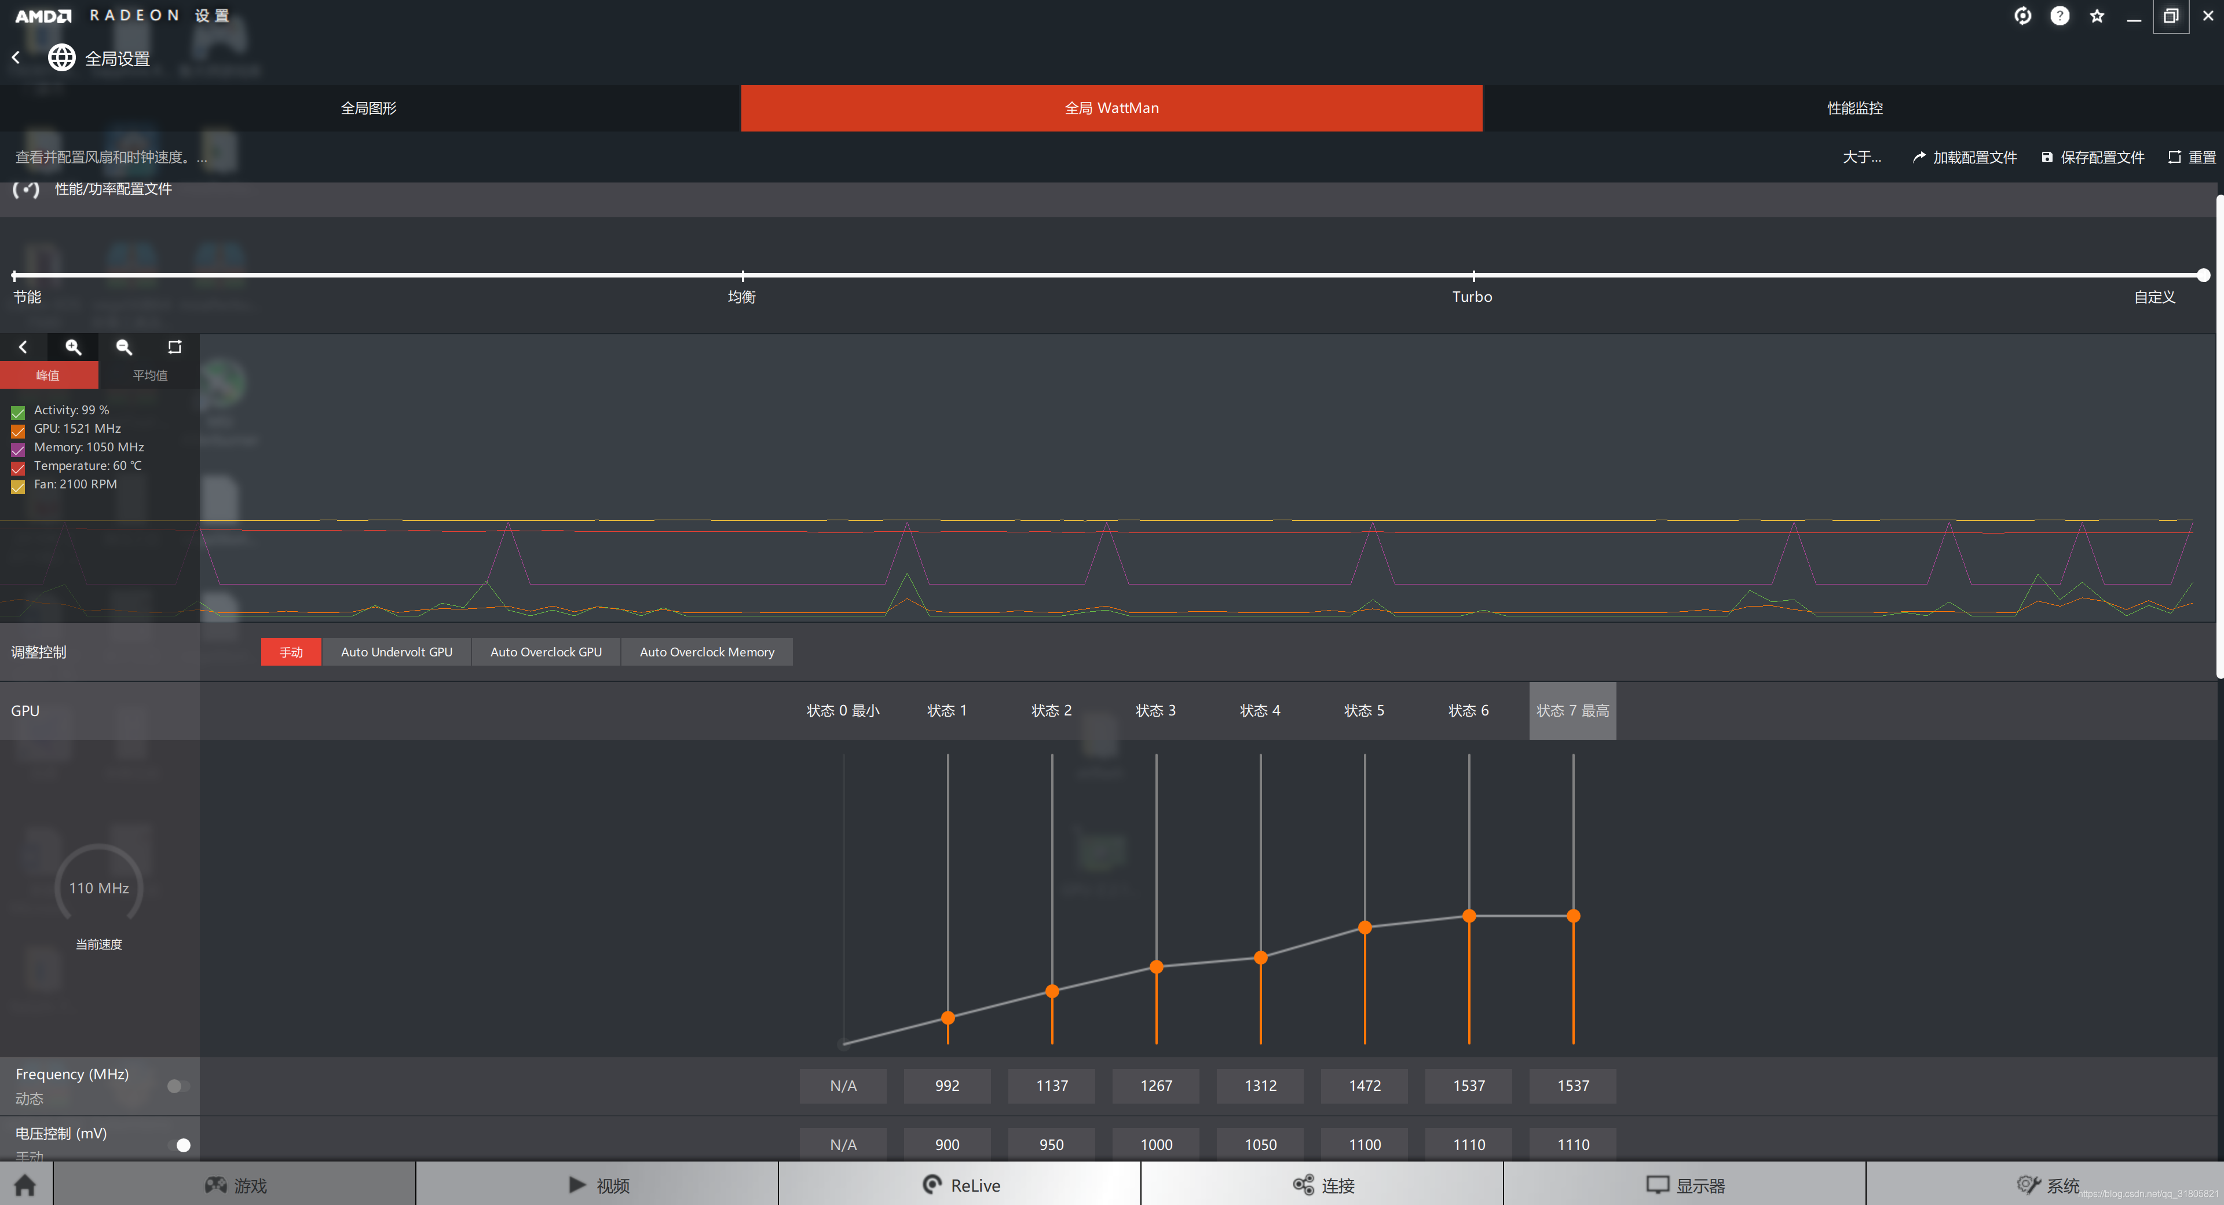
Task: Open the 视频 section in bottom bar
Action: (x=598, y=1184)
